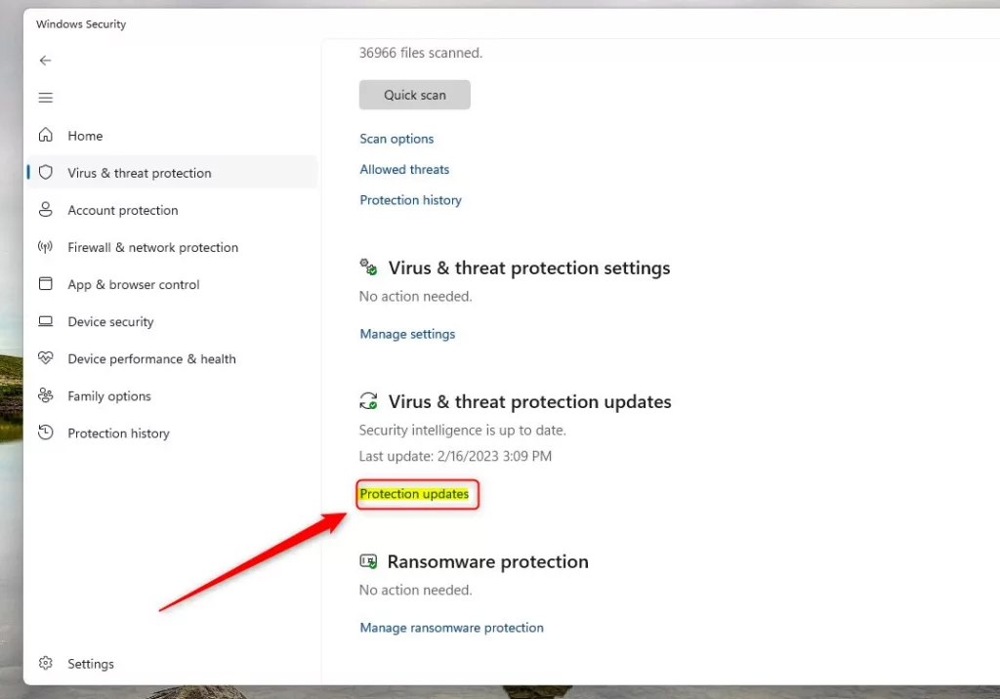The height and width of the screenshot is (699, 1000).
Task: Toggle the hamburger navigation menu
Action: [x=45, y=98]
